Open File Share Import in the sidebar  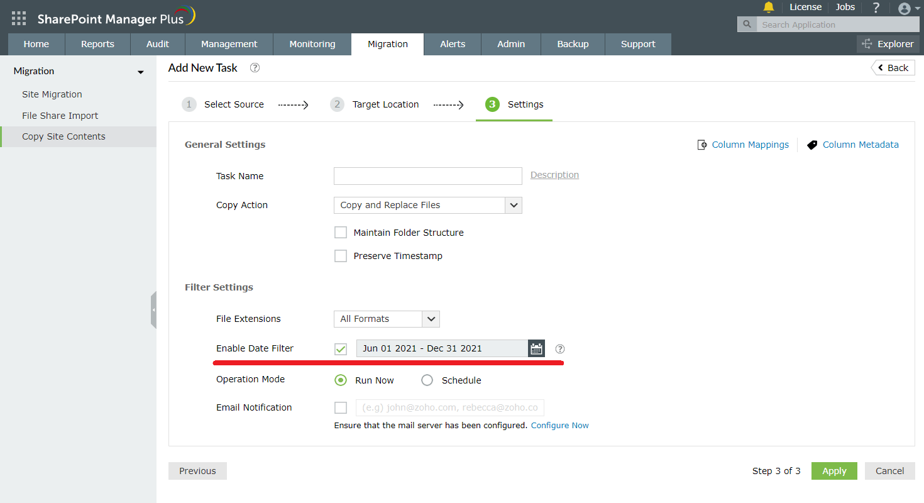[x=60, y=116]
